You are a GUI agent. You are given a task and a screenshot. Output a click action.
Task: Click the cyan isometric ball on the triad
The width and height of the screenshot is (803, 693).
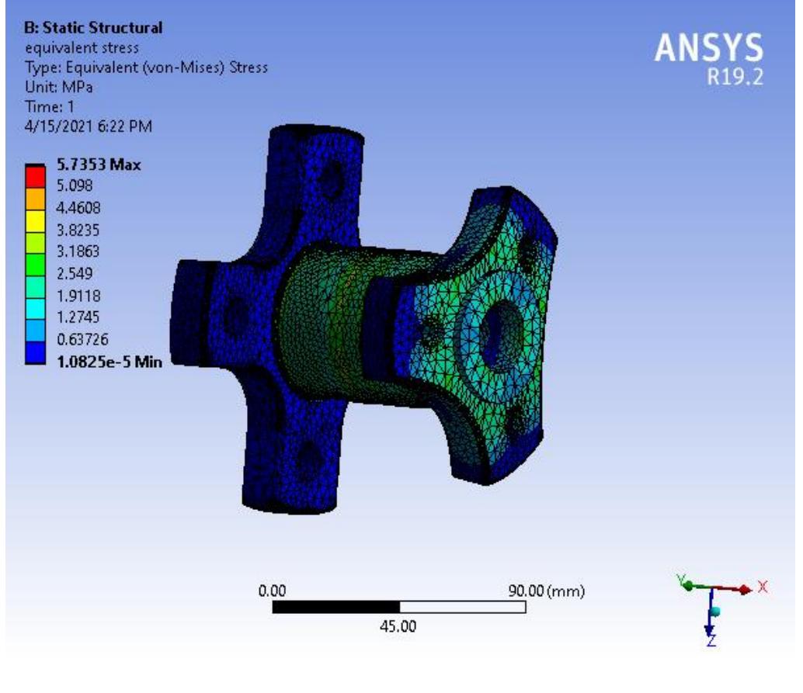tap(716, 612)
